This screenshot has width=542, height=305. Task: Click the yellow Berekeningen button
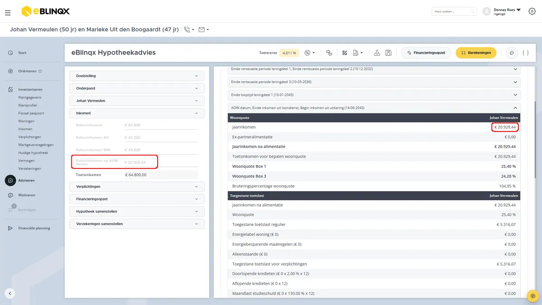click(476, 53)
